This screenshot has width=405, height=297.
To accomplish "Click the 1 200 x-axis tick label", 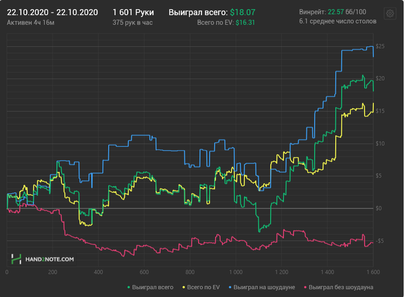I will tap(282, 272).
